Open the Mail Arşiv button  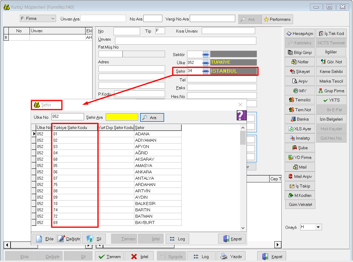300,176
